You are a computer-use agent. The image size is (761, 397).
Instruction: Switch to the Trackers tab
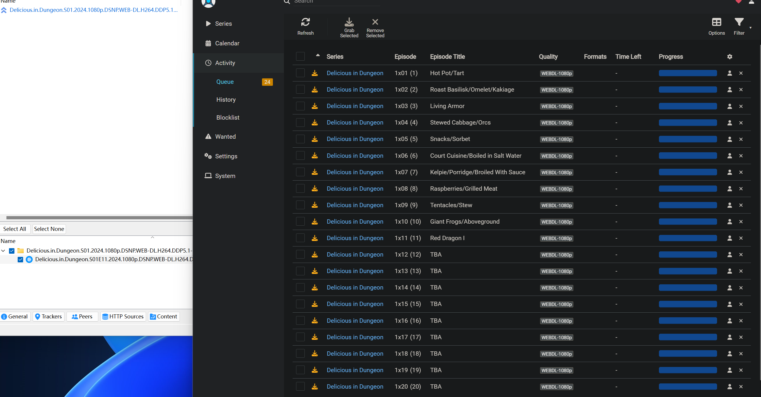point(49,316)
